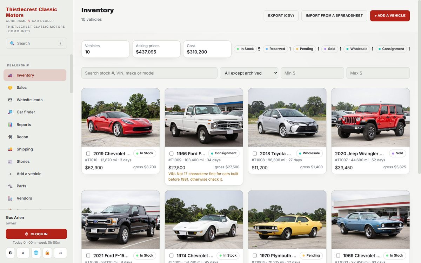
Task: Click the envelope icon for Website leads
Action: pos(10,100)
